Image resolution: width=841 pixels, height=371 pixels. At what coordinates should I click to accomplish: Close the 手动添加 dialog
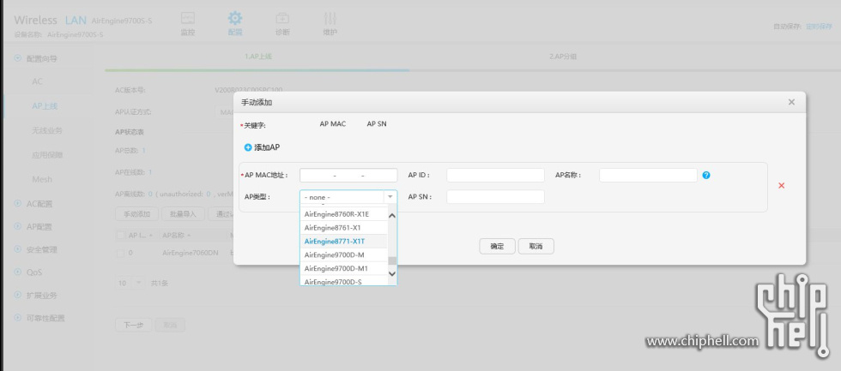[791, 102]
